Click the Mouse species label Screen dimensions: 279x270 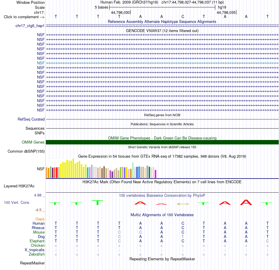tap(39, 232)
